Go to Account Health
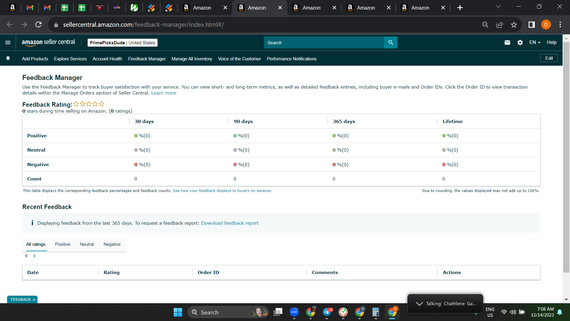 [107, 59]
